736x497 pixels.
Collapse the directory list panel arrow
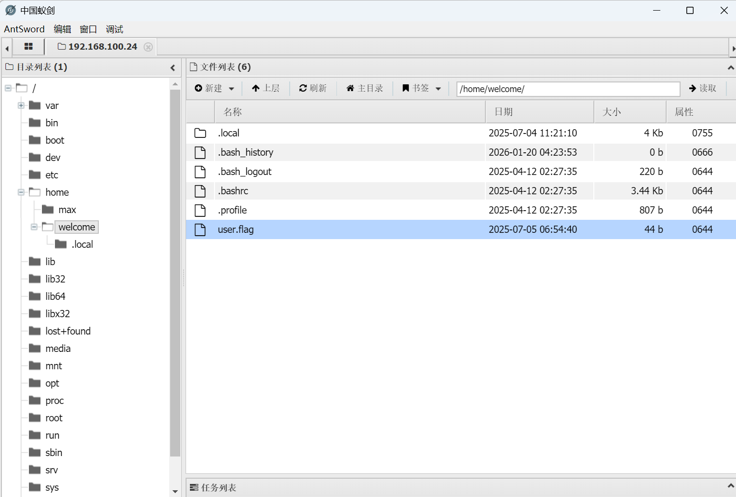pyautogui.click(x=173, y=67)
